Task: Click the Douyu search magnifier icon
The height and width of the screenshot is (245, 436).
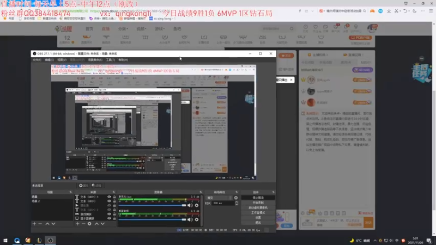Action: click(x=292, y=29)
